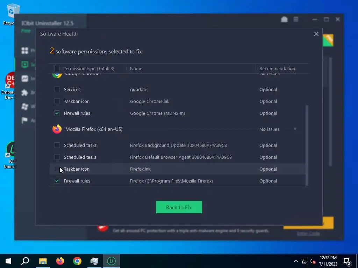Select 'Firefox.lnk' name text
Viewport: 358px width, 268px height.
click(140, 169)
